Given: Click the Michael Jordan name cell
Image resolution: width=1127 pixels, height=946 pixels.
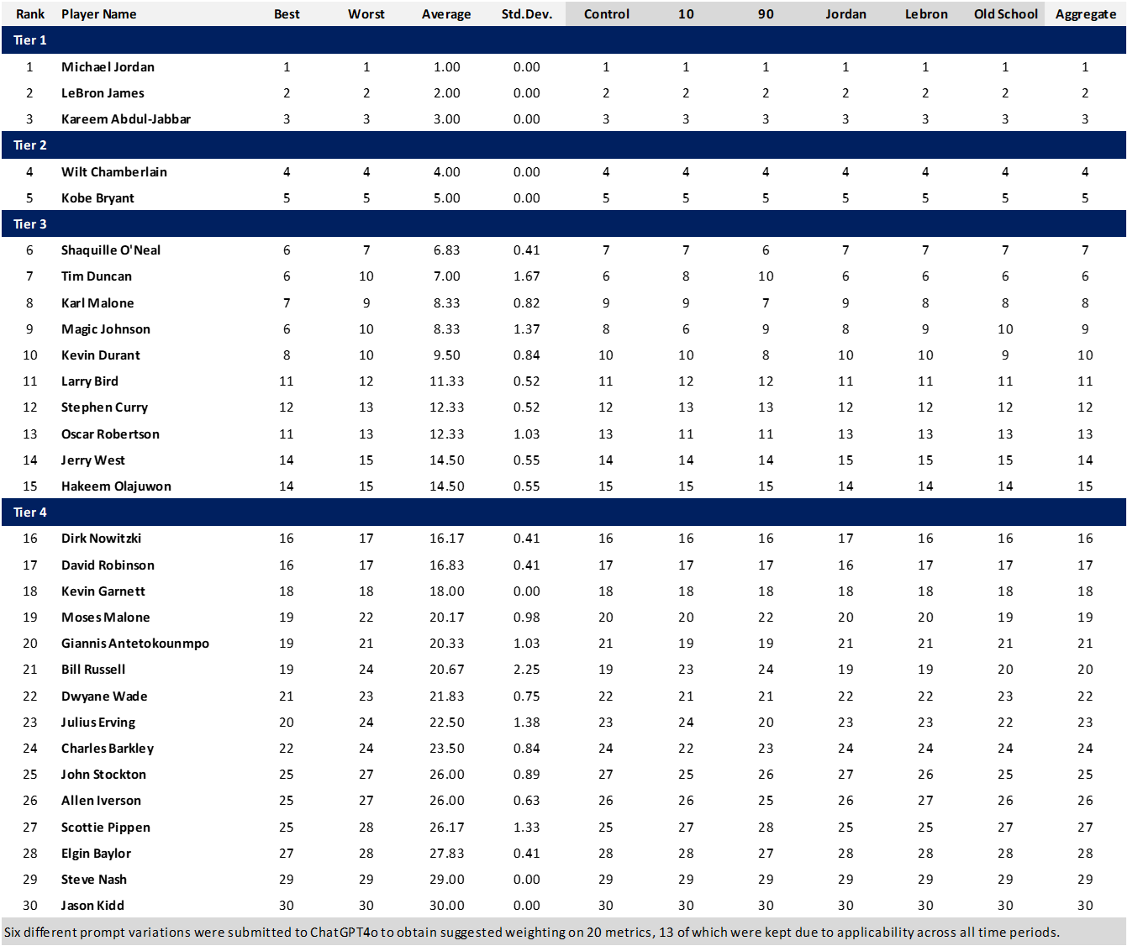Looking at the screenshot, I should click(108, 67).
